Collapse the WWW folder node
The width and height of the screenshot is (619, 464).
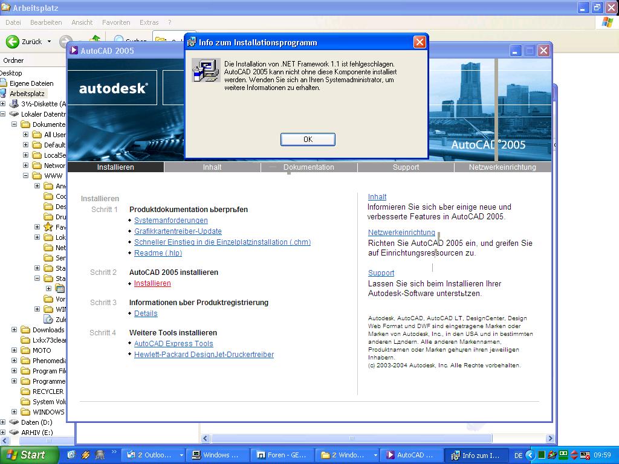pyautogui.click(x=25, y=176)
